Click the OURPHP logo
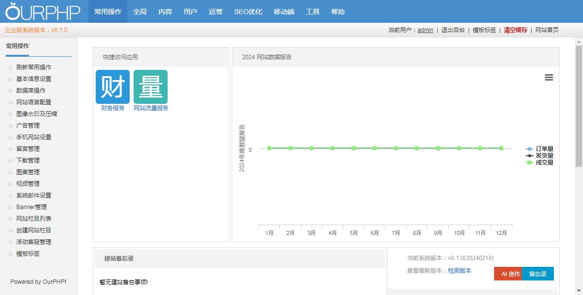Screen dimensions: 583x295 point(43,12)
